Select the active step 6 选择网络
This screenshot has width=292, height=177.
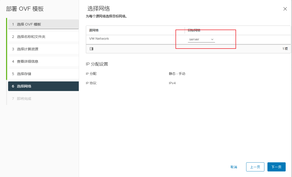pyautogui.click(x=43, y=86)
